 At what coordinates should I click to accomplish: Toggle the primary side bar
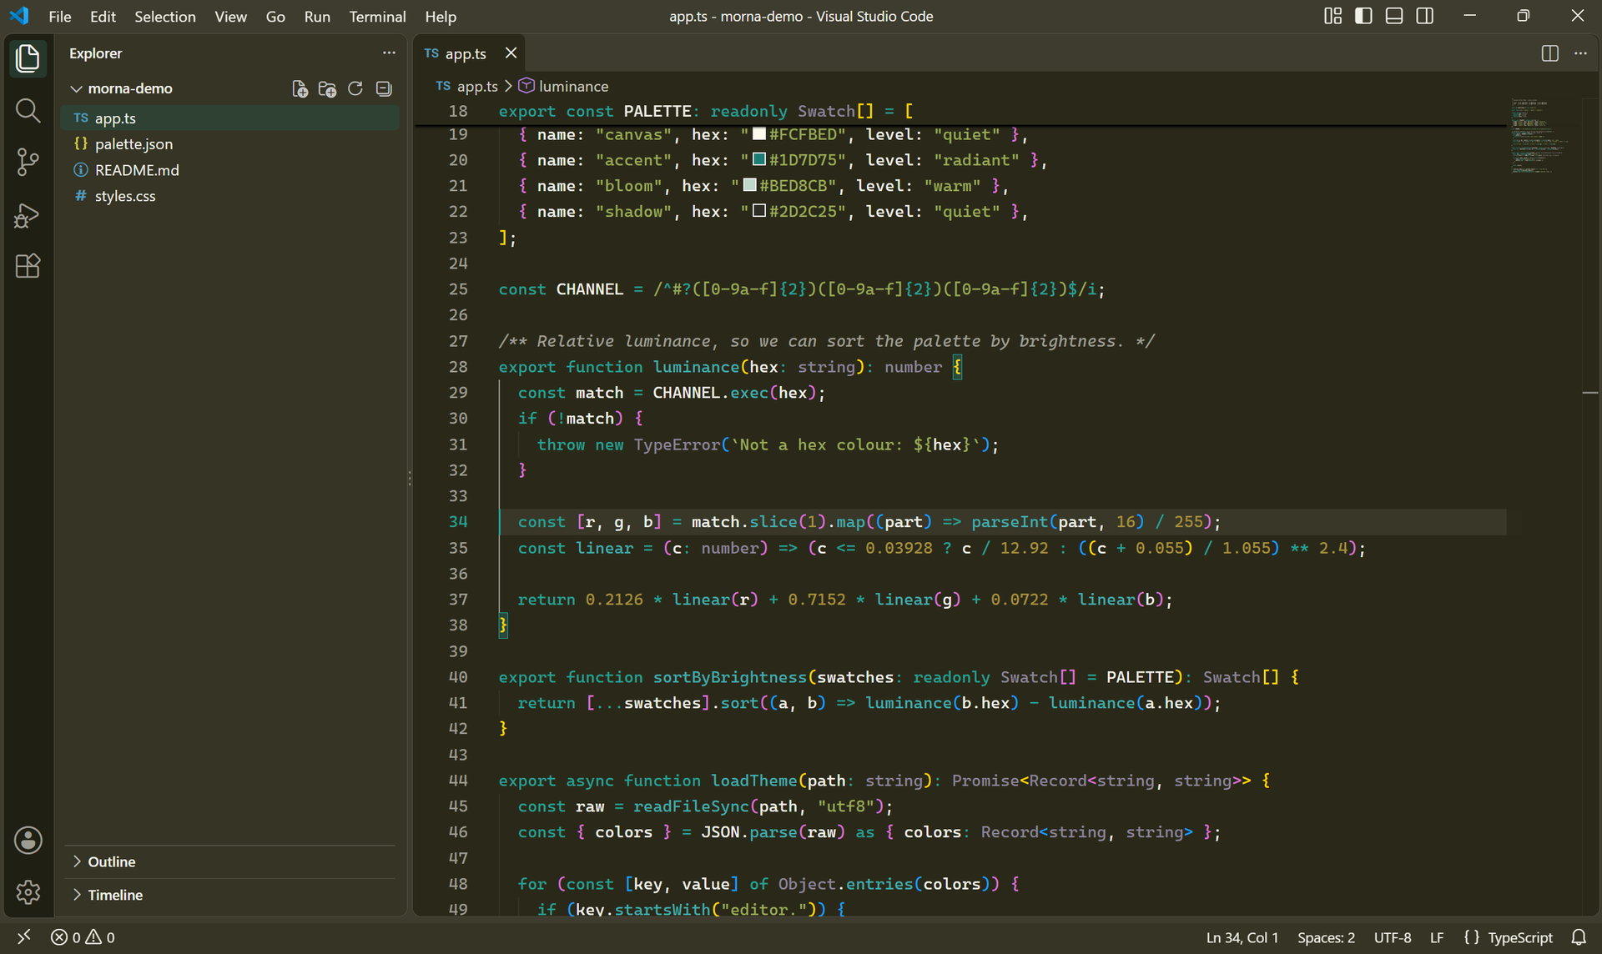click(x=1363, y=16)
